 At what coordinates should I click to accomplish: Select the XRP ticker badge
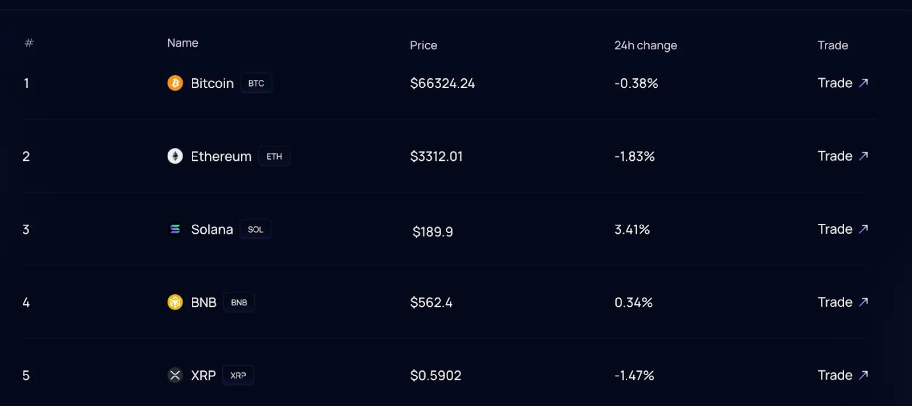238,375
